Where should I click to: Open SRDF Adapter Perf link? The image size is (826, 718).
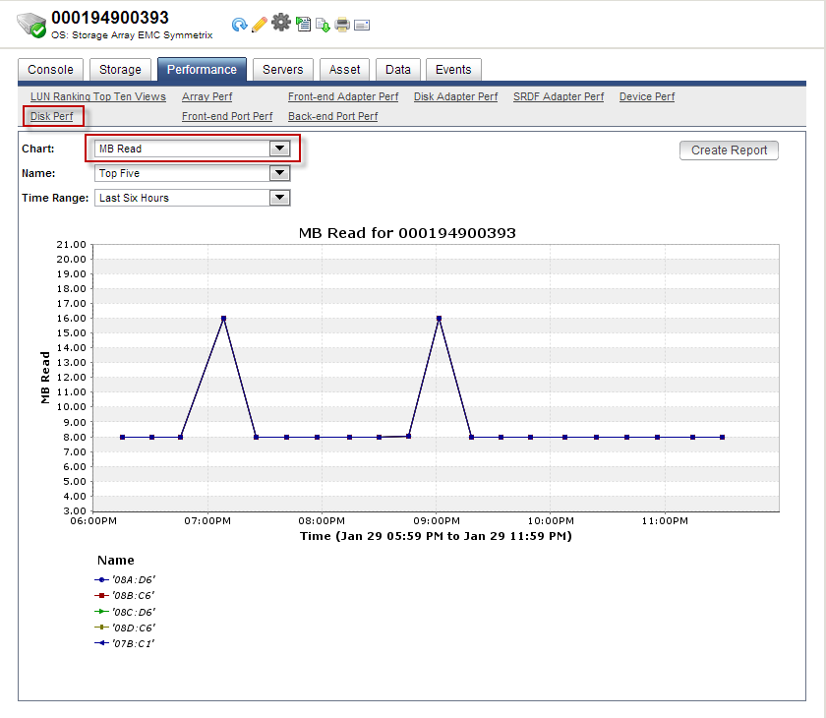point(559,96)
